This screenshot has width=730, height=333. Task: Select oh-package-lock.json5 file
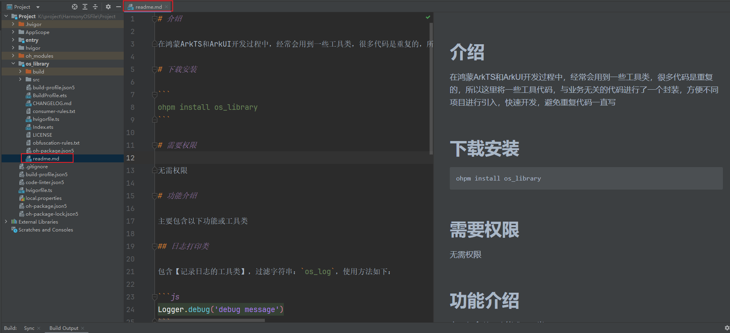pyautogui.click(x=52, y=214)
